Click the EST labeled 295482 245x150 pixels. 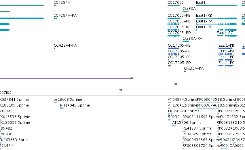coord(6,128)
